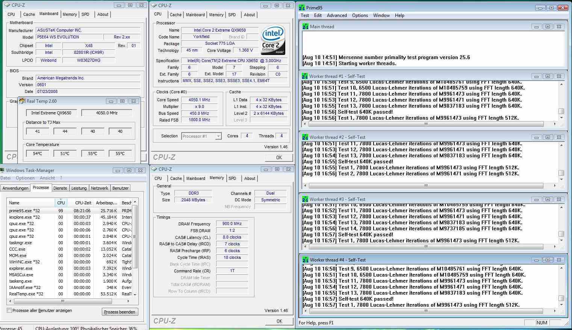
Task: Select the Cache tab in CPU-Z CPU window
Action: coord(176,15)
